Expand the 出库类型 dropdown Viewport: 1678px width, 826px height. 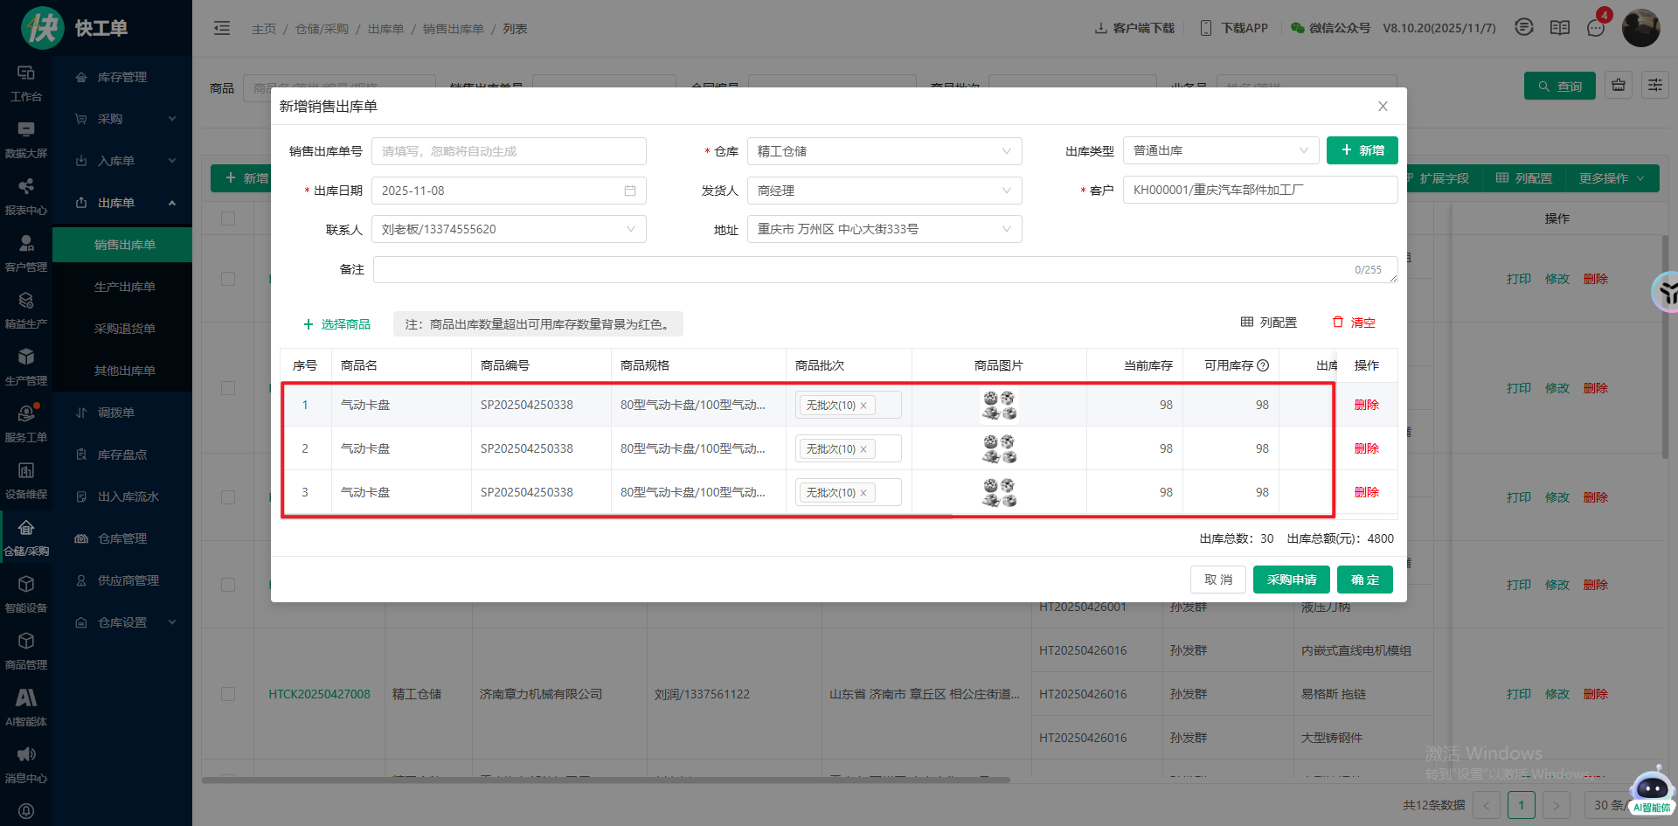[1220, 150]
